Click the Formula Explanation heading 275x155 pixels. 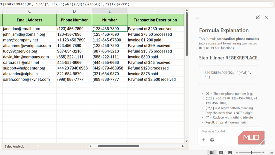coord(224,30)
